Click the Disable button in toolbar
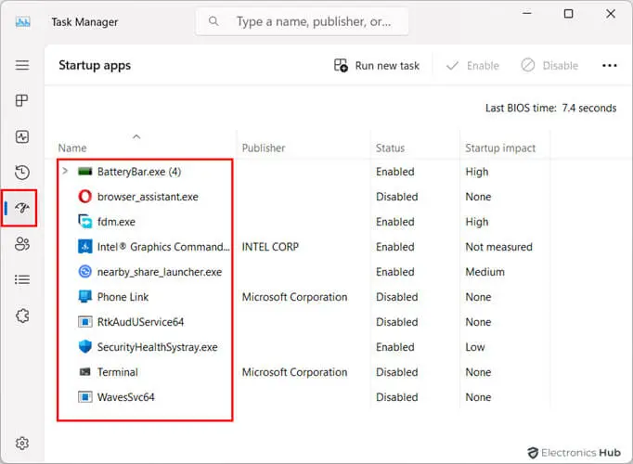This screenshot has width=633, height=464. pos(549,66)
